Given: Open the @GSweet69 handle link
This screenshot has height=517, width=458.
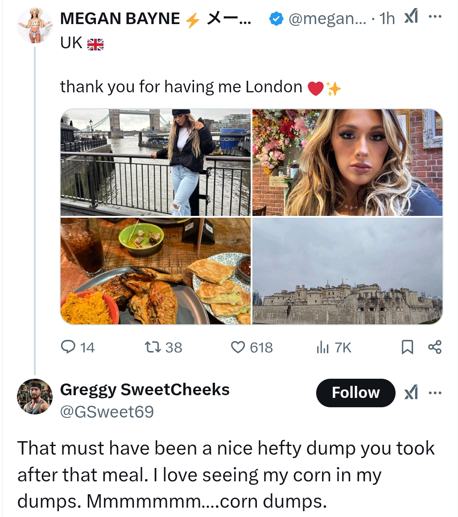Looking at the screenshot, I should (x=107, y=412).
